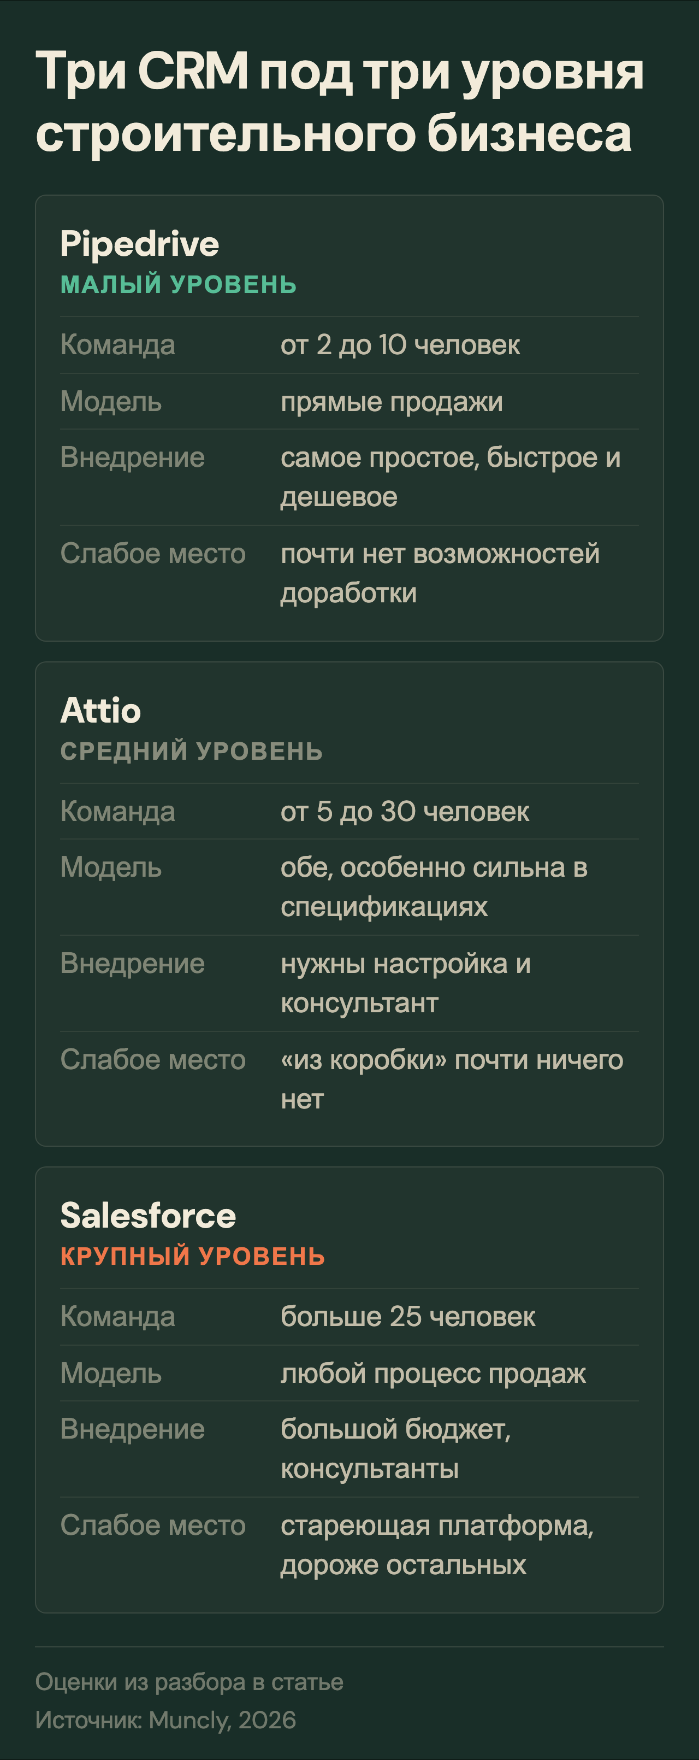The image size is (699, 1760).
Task: Select the 'Salesforce' card title
Action: click(148, 1216)
